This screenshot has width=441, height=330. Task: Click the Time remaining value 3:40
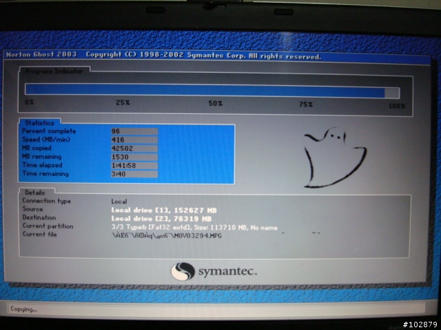(134, 174)
